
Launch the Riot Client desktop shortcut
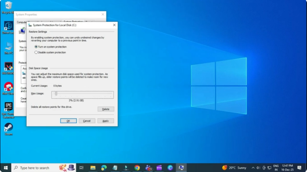[x=8, y=88]
